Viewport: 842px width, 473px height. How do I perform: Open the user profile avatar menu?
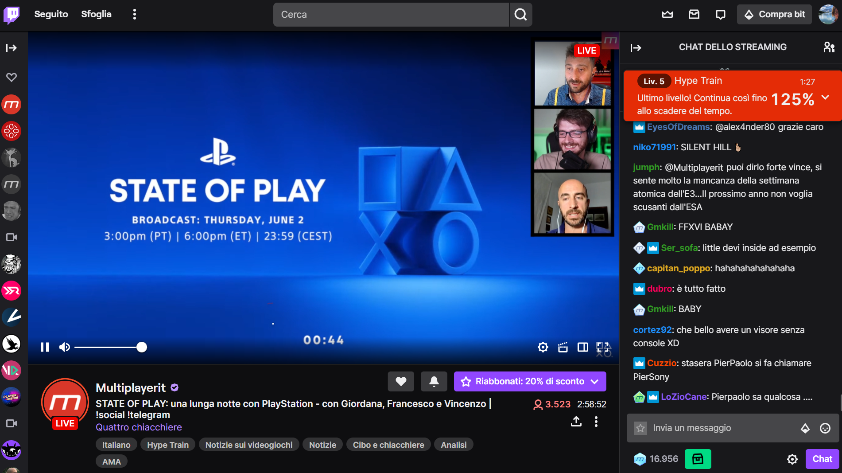828,15
